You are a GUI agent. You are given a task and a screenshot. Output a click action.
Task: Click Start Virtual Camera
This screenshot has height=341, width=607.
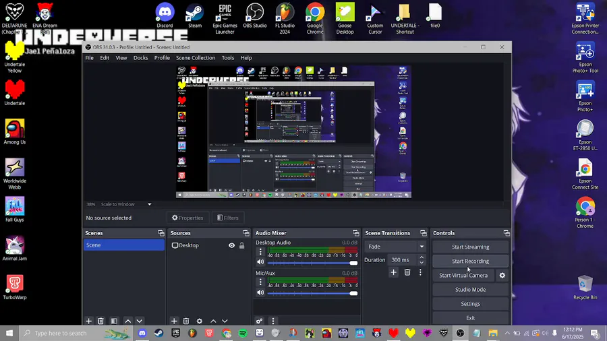[463, 275]
